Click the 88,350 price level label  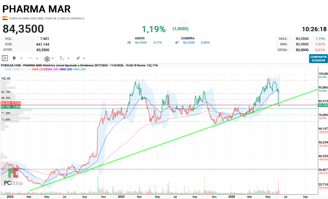6,98
